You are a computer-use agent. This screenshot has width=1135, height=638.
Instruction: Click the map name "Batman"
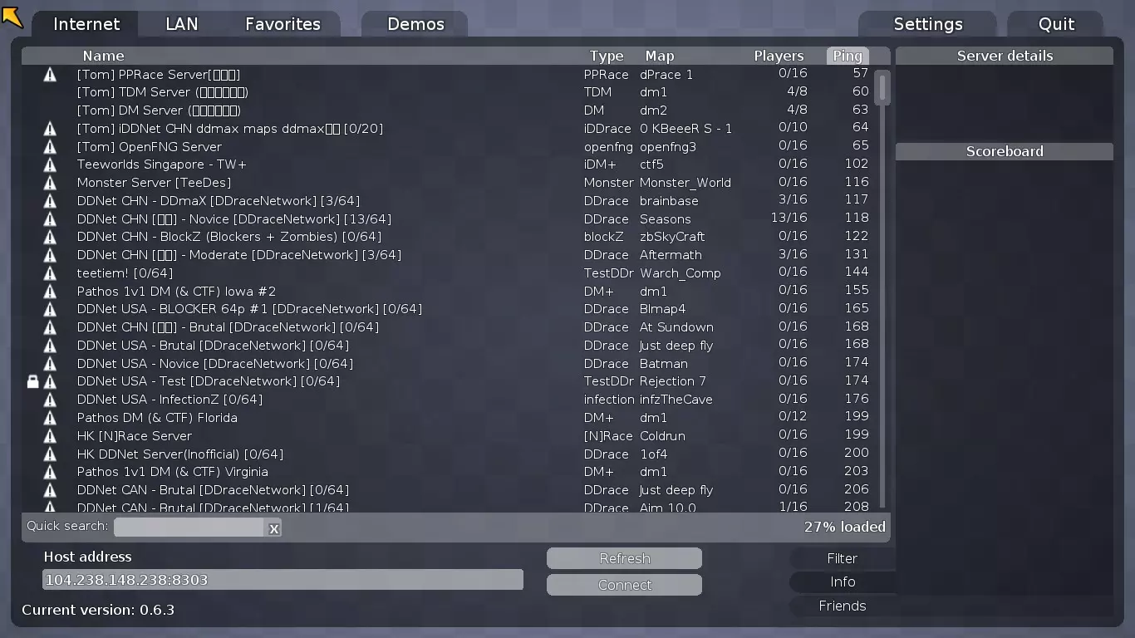(663, 364)
